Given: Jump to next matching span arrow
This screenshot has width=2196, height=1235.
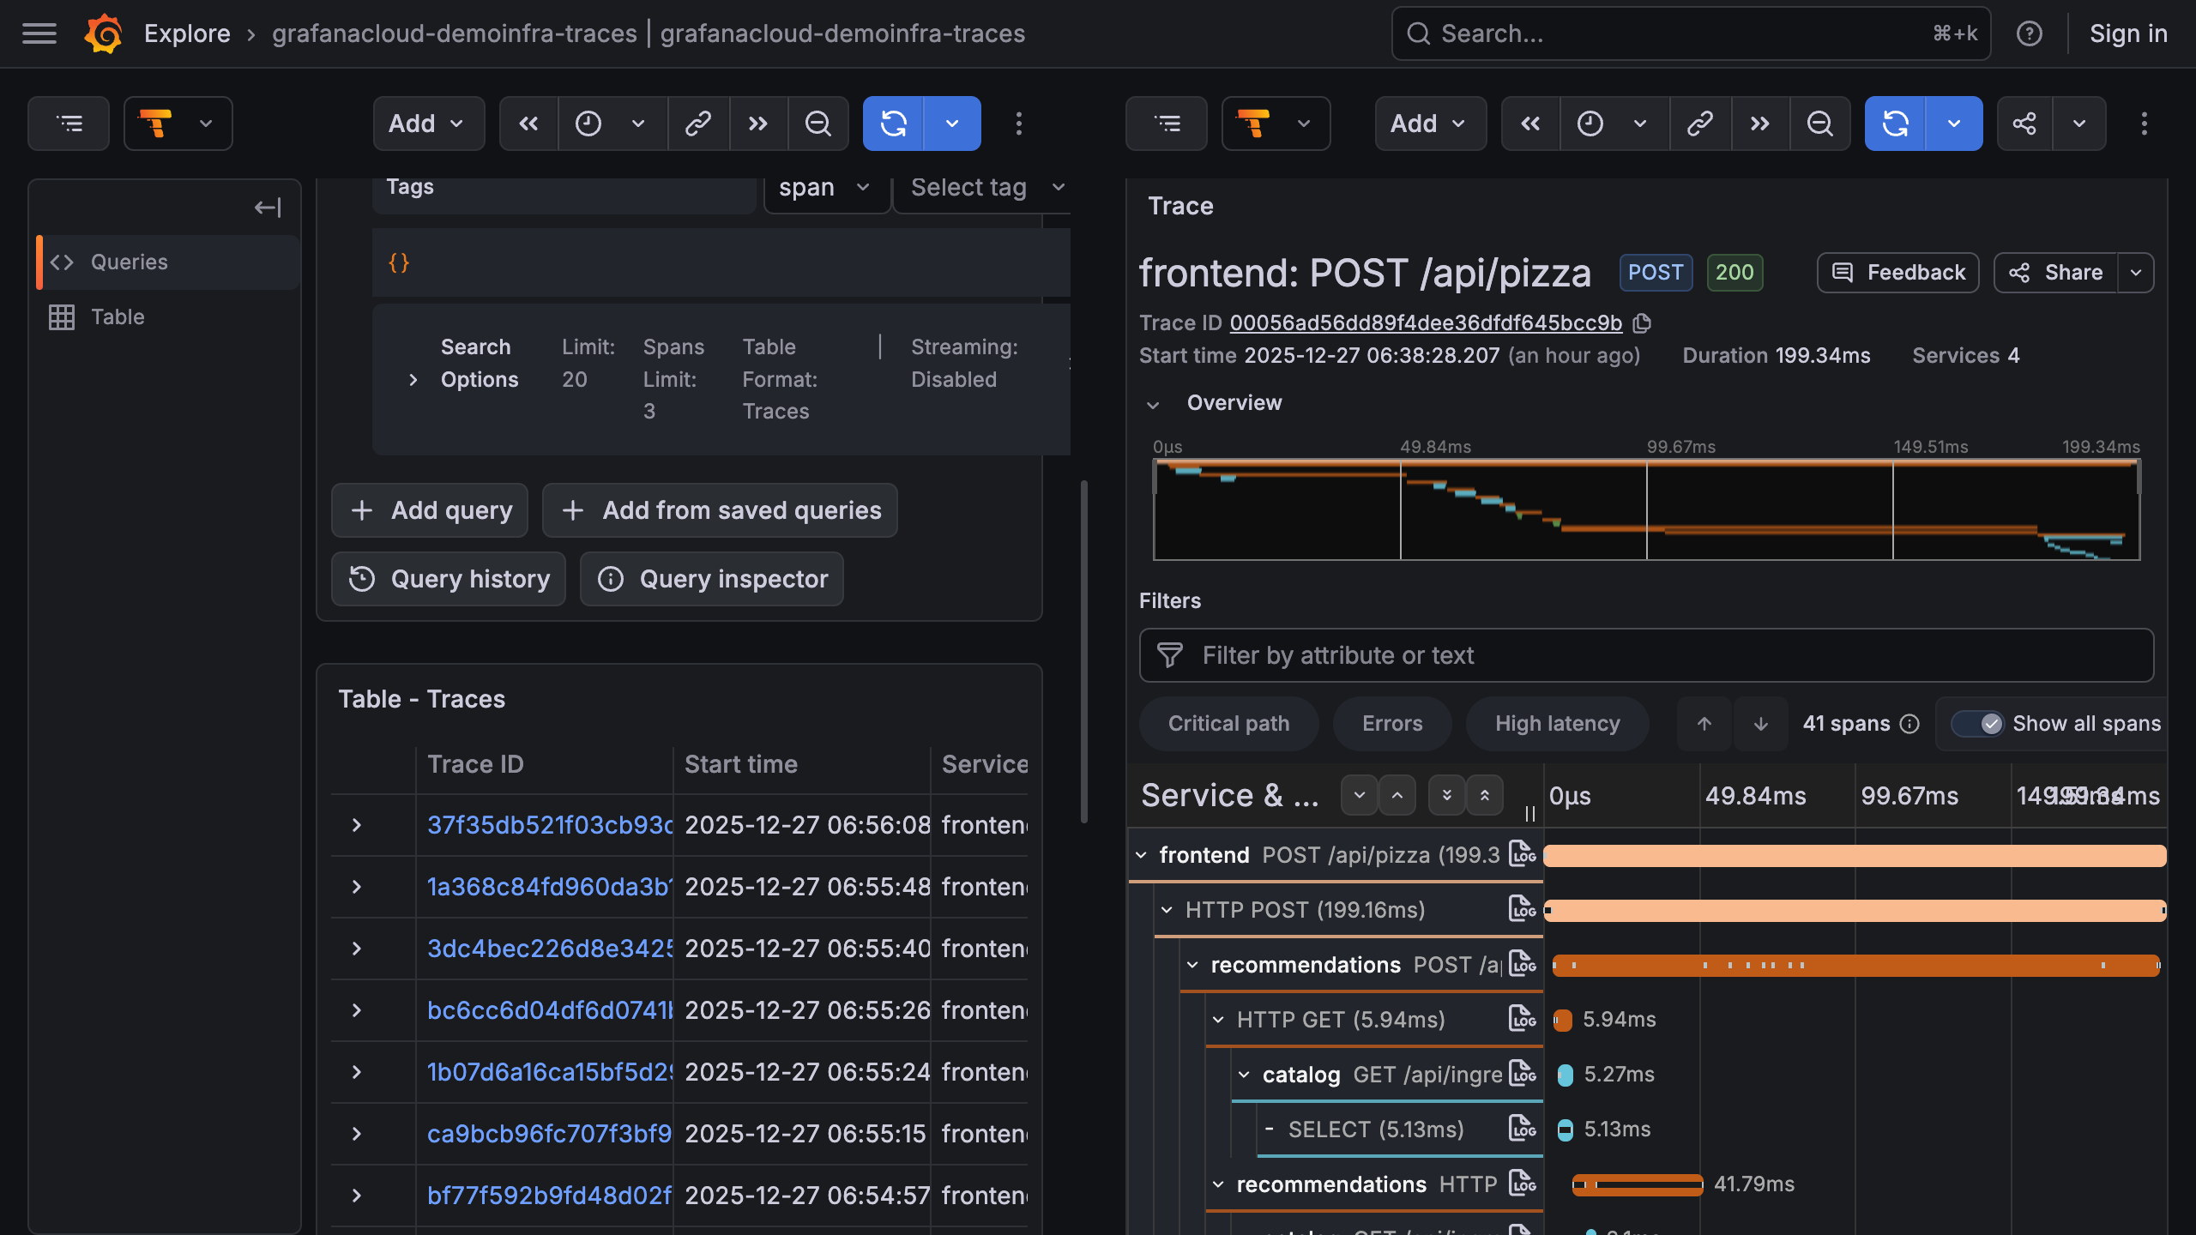Looking at the screenshot, I should point(1760,724).
